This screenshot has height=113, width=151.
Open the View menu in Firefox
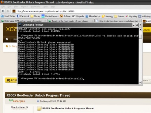pyautogui.click(x=16, y=7)
